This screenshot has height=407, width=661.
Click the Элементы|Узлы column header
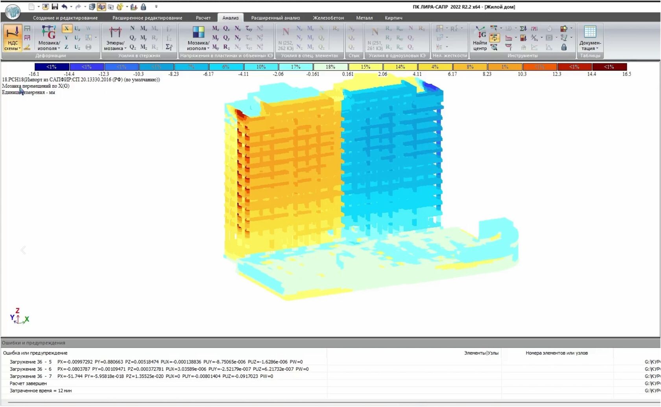481,353
